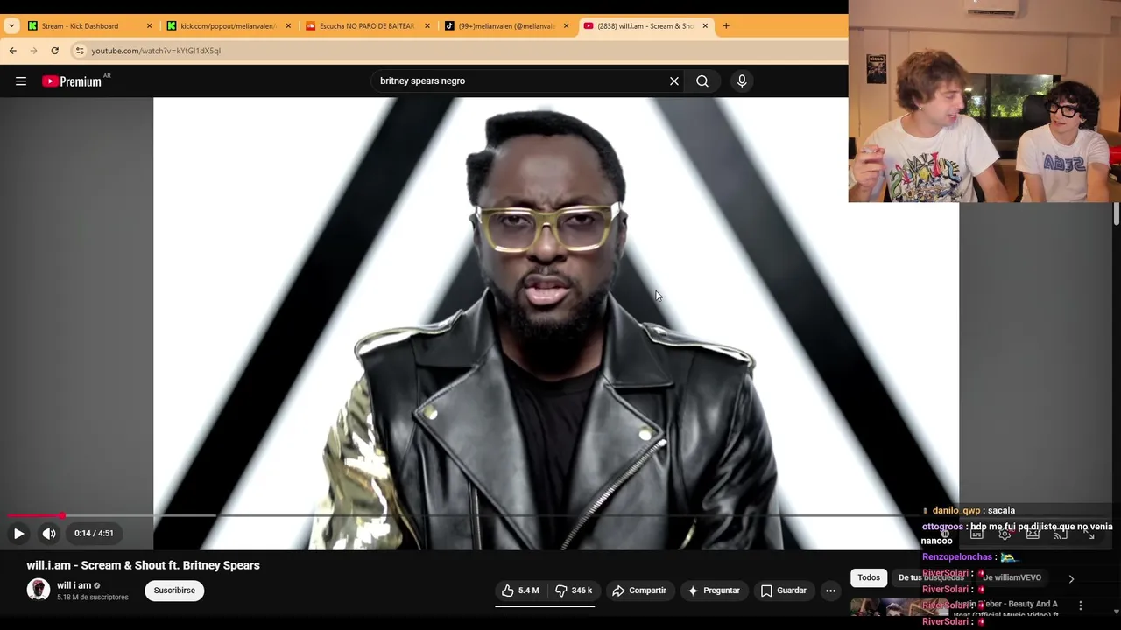Viewport: 1121px width, 630px height.
Task: Toggle subtitles with the captions icon
Action: pos(976,534)
